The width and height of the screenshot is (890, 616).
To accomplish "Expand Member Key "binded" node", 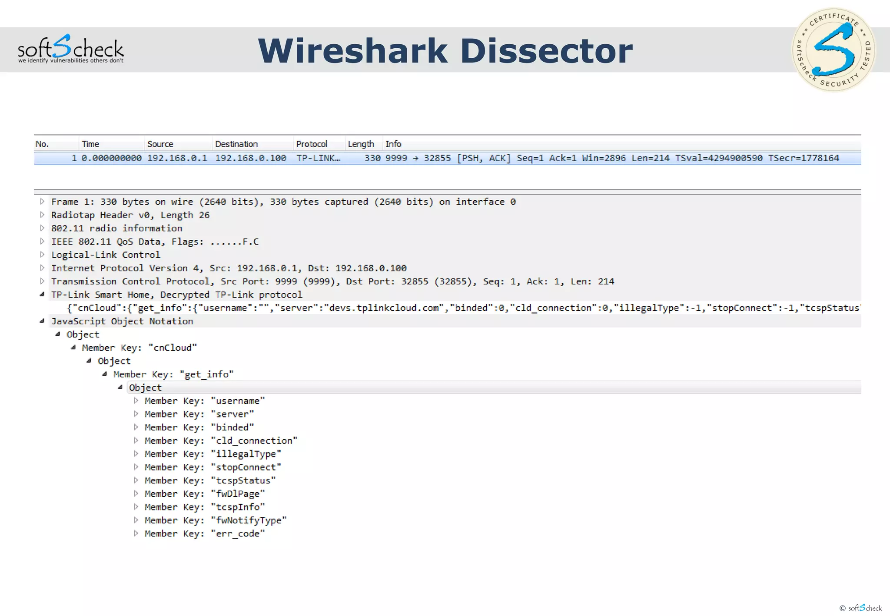I will click(136, 427).
